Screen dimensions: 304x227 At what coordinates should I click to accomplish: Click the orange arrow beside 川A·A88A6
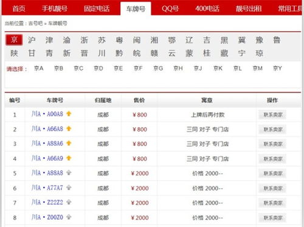[69, 143]
